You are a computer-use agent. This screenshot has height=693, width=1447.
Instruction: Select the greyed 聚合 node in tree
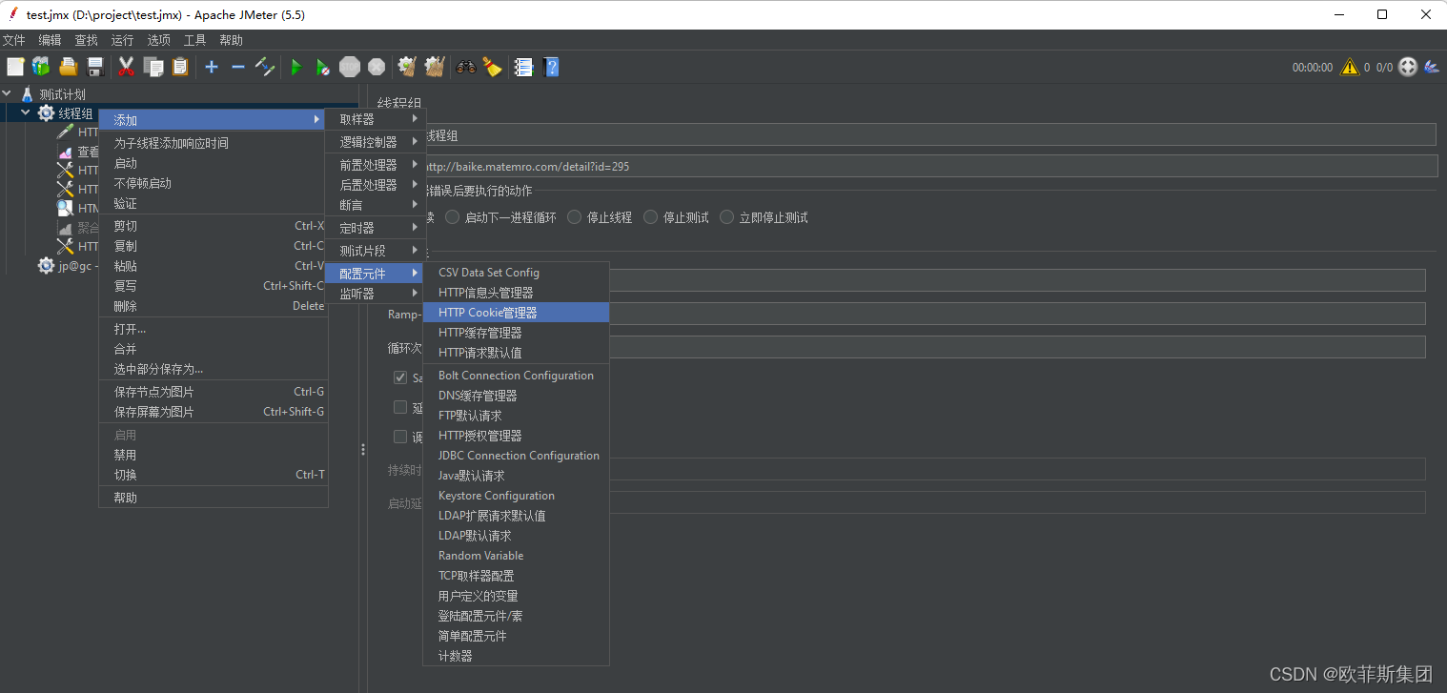click(x=78, y=228)
